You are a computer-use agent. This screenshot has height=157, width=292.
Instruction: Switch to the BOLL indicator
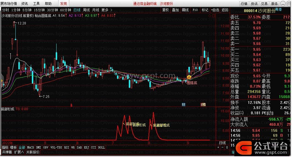pyautogui.click(x=101, y=147)
